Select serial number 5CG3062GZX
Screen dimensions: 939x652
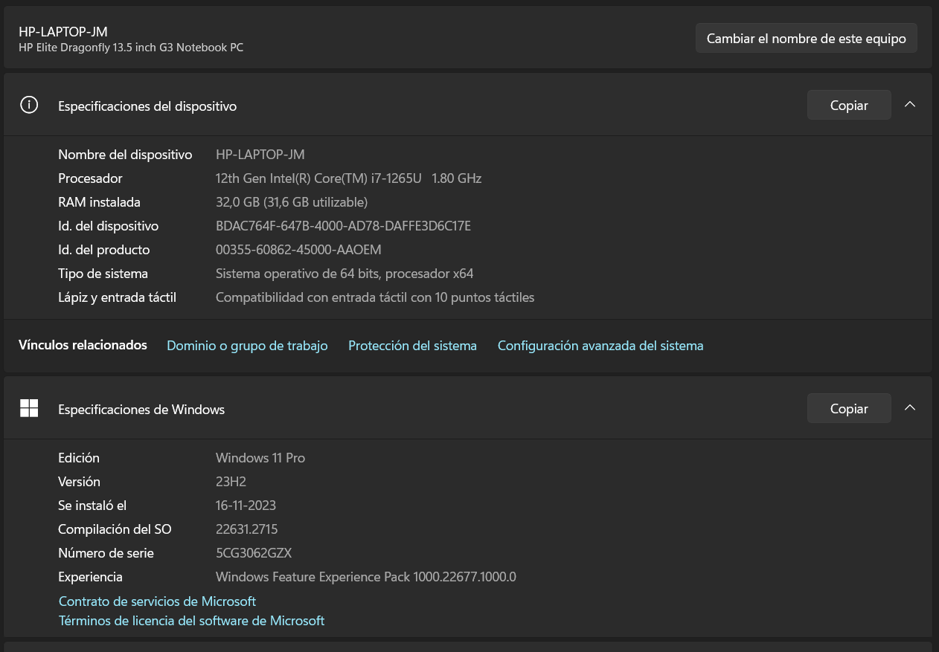[254, 553]
